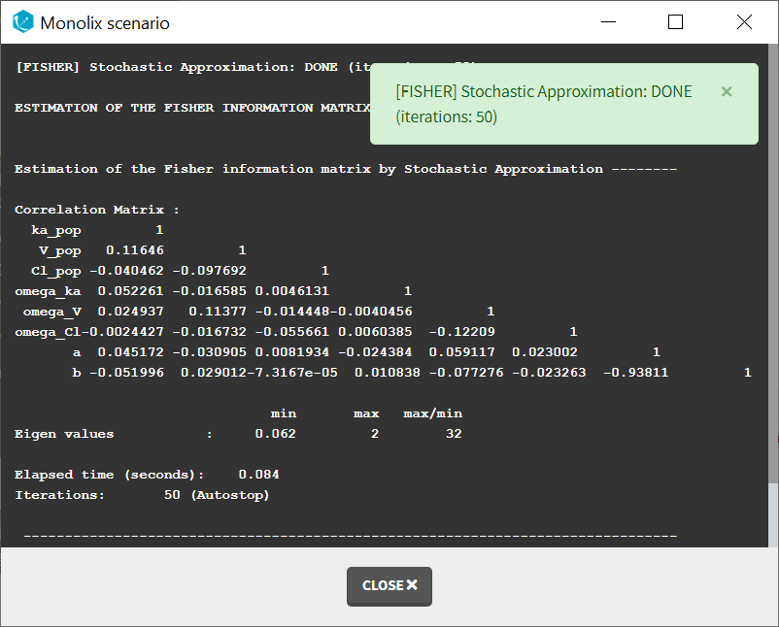Screen dimensions: 779x627
Task: Click the 'Correlation Matrix :' heading
Action: [x=97, y=210]
